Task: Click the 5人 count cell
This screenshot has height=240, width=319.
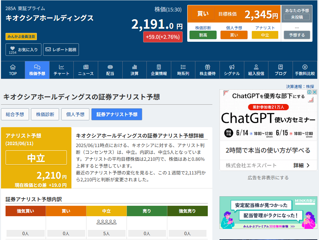Action: pyautogui.click(x=106, y=233)
